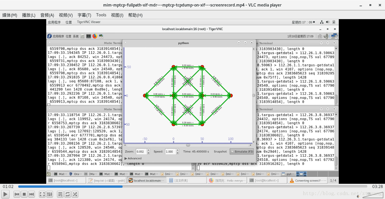Open the Fedora 应用程序 menu inside the VNC session
The width and height of the screenshot is (385, 199).
tap(56, 36)
